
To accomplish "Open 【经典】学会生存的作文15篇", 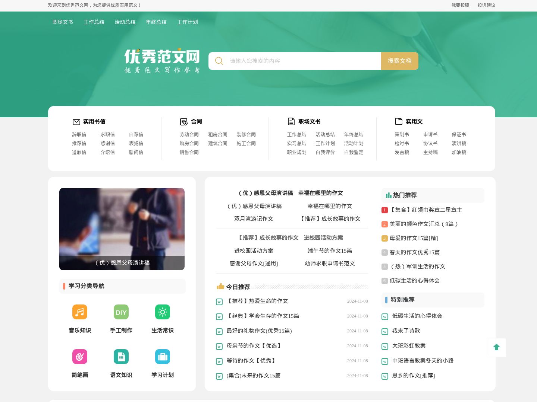I will coord(263,316).
